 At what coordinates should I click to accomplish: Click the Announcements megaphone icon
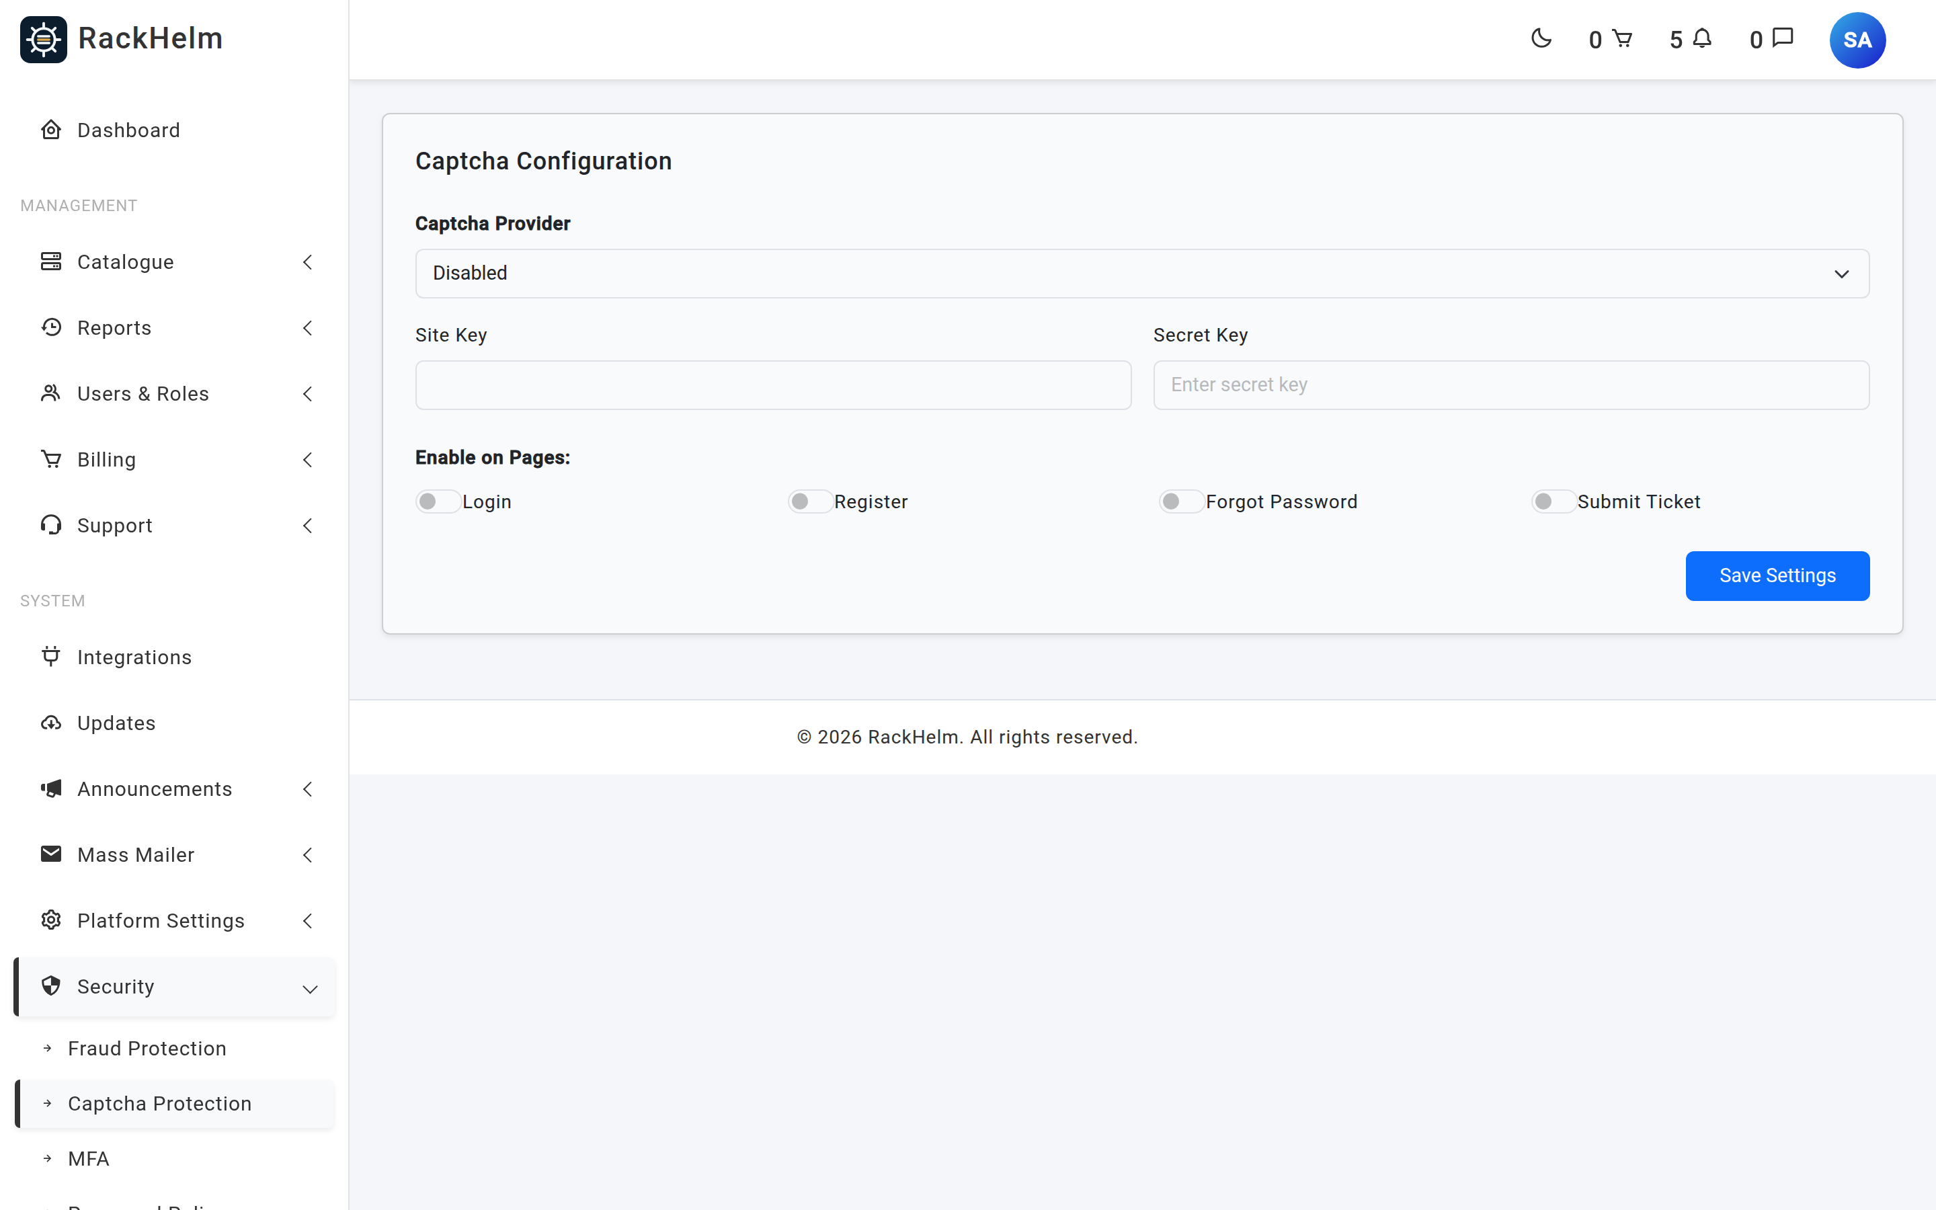51,789
